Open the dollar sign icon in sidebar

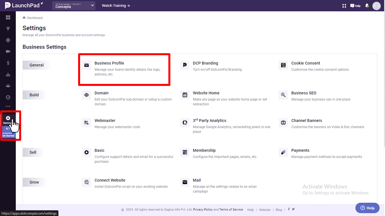[8, 63]
